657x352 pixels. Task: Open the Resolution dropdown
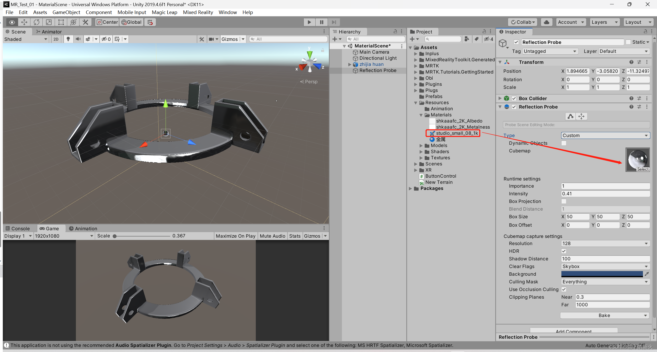click(x=605, y=243)
